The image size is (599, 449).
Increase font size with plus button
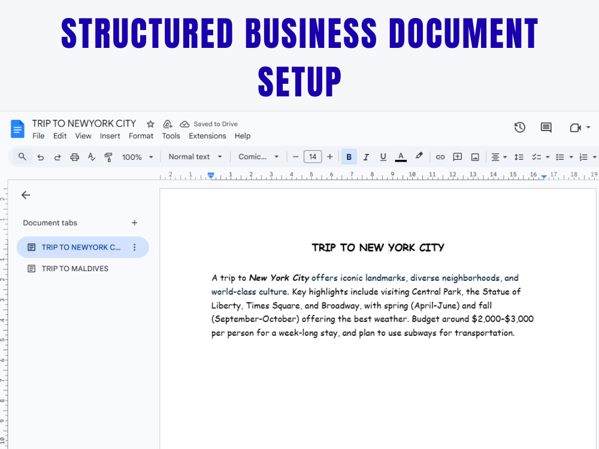point(330,157)
